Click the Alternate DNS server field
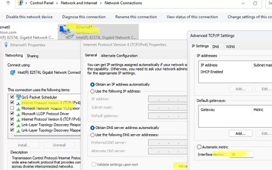272x170 pixels. pyautogui.click(x=168, y=151)
